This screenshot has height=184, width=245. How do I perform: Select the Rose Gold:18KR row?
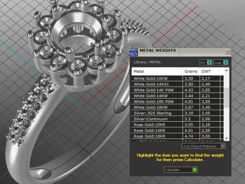tap(178, 136)
